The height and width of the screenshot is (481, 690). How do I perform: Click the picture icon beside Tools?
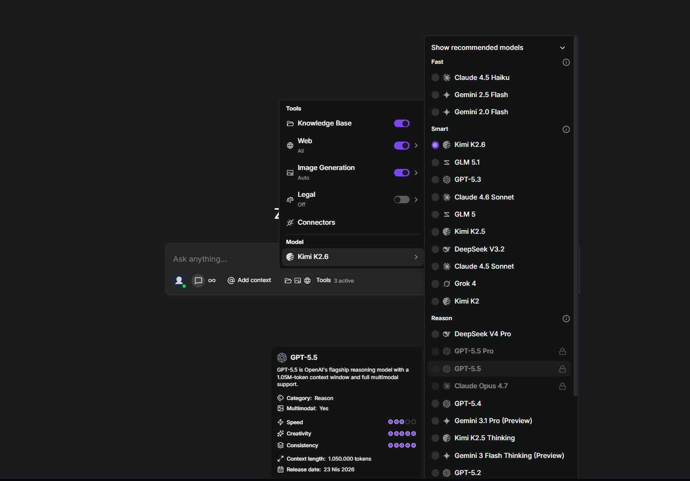pos(298,280)
